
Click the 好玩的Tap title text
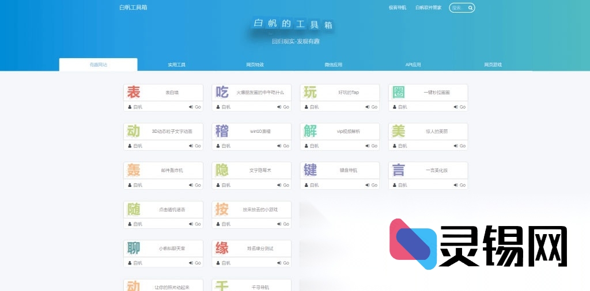click(349, 93)
